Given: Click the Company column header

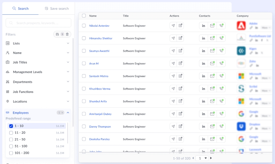Looking at the screenshot, I should click(x=243, y=16).
